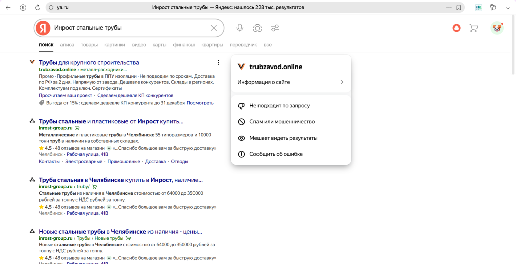This screenshot has height=264, width=516.
Task: Open Трубы стальные и пластиковые result link
Action: 111,121
